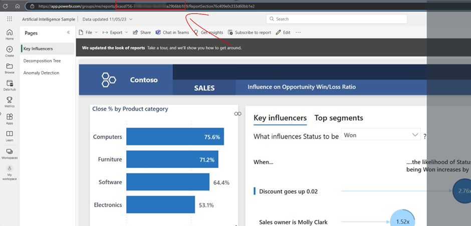Open Browse in left navigation

(10, 68)
